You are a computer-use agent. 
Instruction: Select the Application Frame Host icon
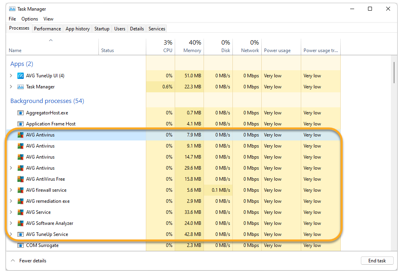(x=21, y=124)
